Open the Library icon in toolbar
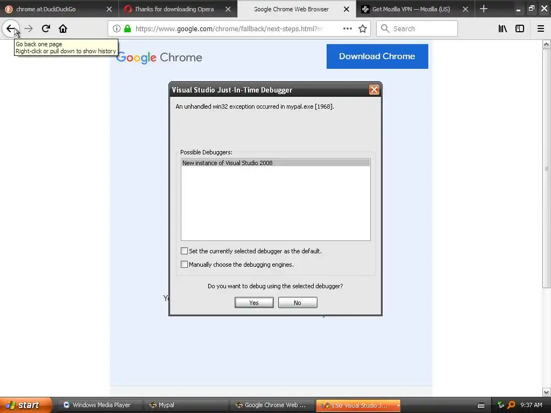Viewport: 551px width, 413px height. point(503,29)
